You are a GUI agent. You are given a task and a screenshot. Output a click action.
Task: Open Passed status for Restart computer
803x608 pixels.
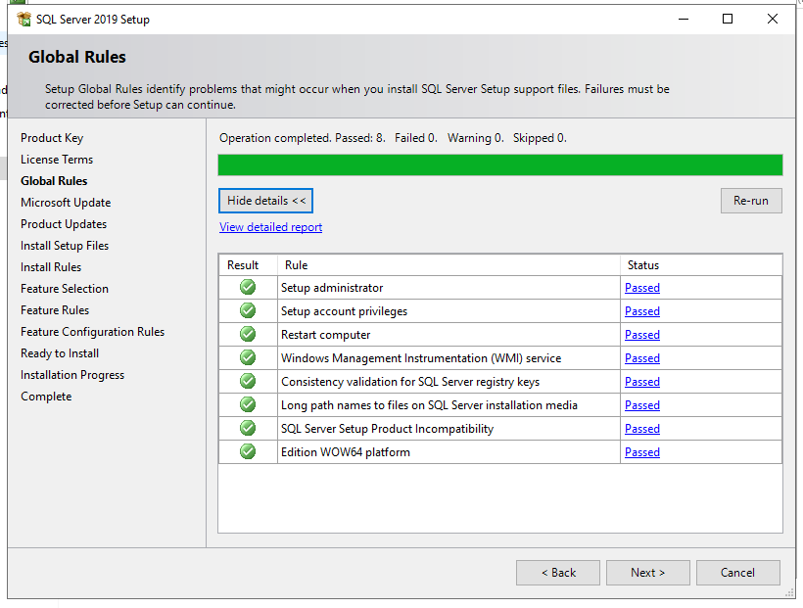642,335
